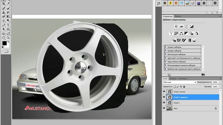223x125 pixels.
Task: Add a Photo Filter adjustment
Action: (x=191, y=33)
